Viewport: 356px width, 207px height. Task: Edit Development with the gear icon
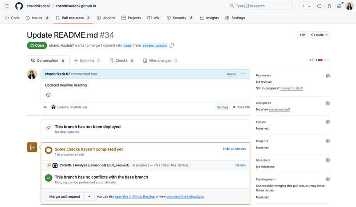[328, 179]
